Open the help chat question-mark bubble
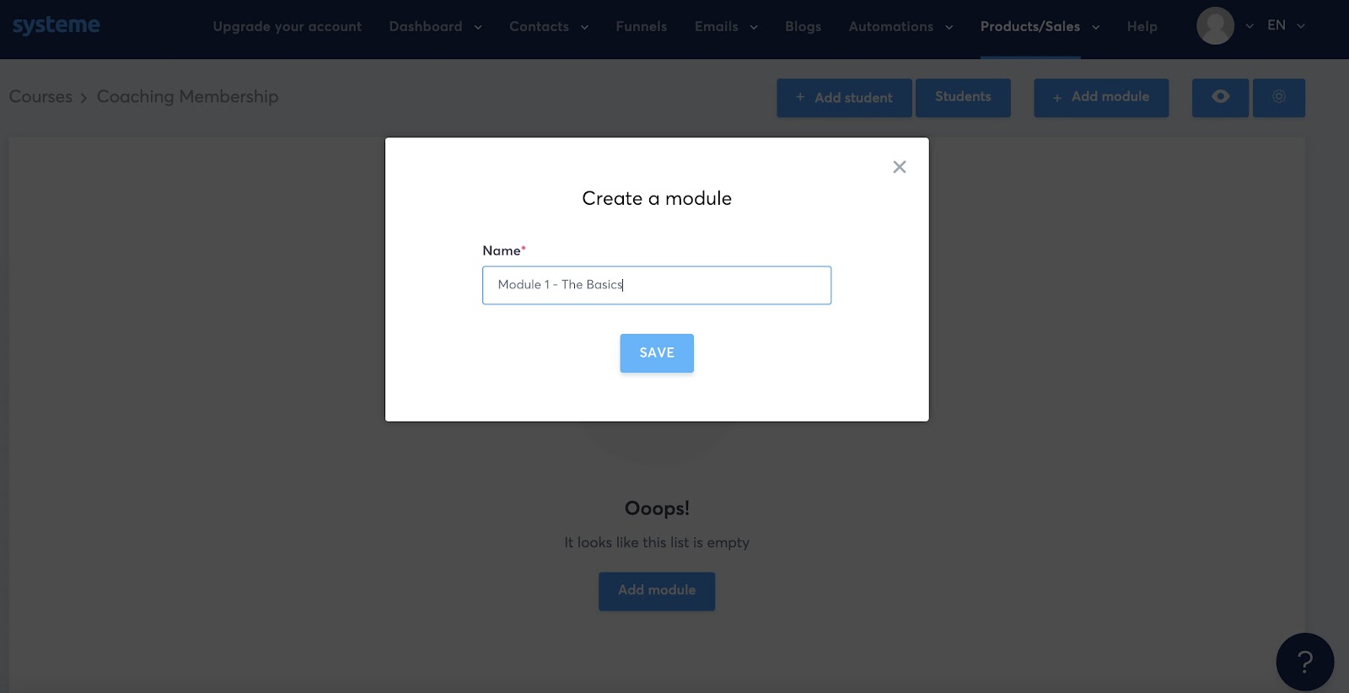This screenshot has height=693, width=1349. click(1304, 662)
